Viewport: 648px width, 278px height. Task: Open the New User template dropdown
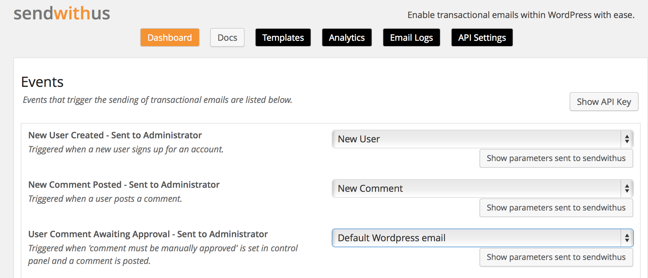click(482, 139)
